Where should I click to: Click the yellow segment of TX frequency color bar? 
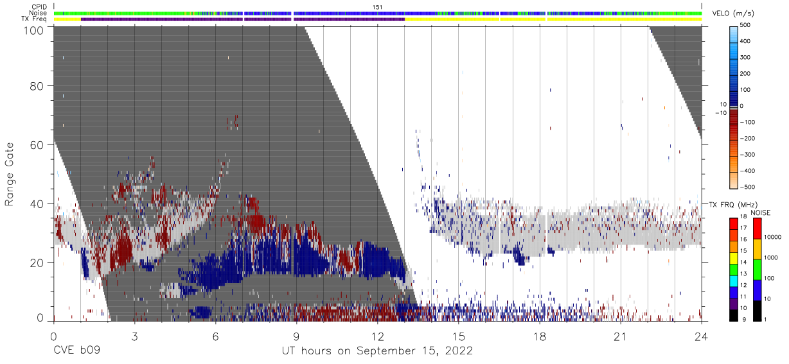(734, 257)
